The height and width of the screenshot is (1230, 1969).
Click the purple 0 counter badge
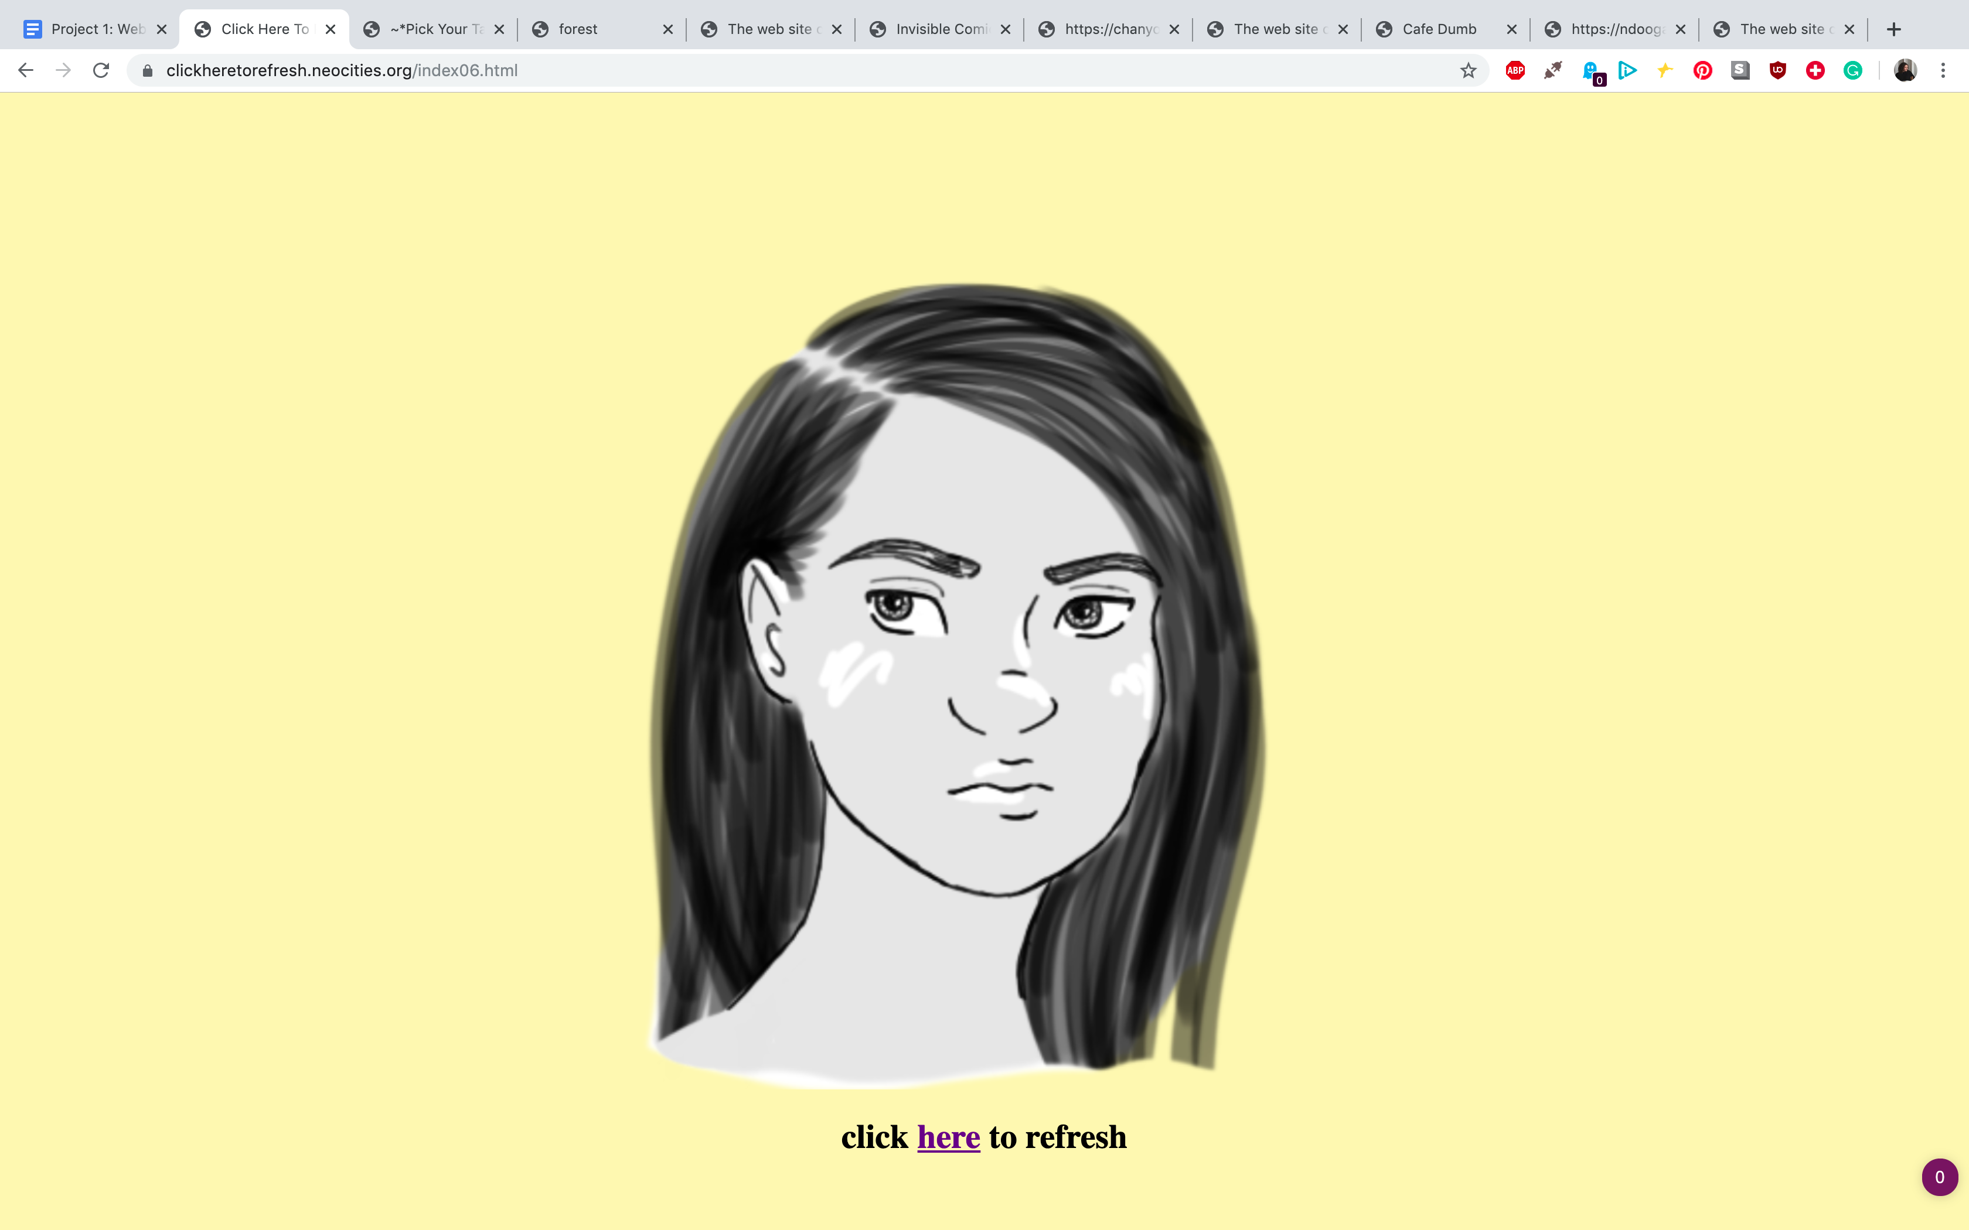[1940, 1177]
